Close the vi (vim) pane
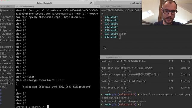192x108 pixels. tap(1, 7)
